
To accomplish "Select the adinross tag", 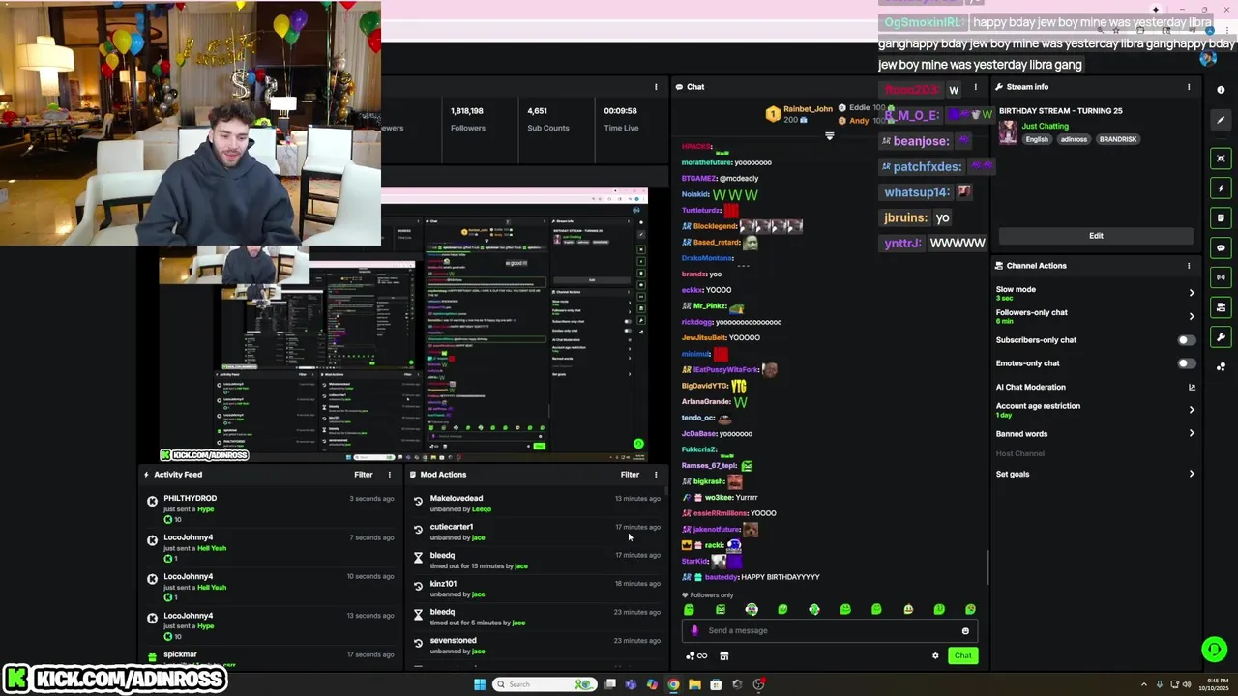I will click(x=1074, y=139).
